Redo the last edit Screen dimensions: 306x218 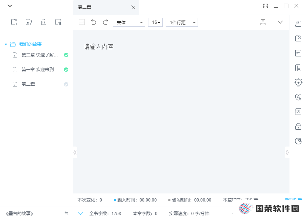pyautogui.click(x=105, y=22)
